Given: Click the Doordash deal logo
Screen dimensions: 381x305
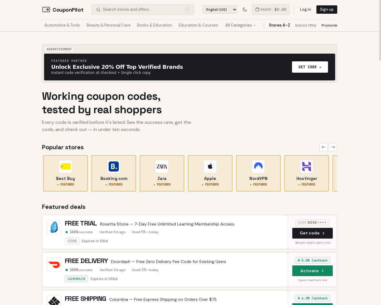Looking at the screenshot, I should 54,264.
